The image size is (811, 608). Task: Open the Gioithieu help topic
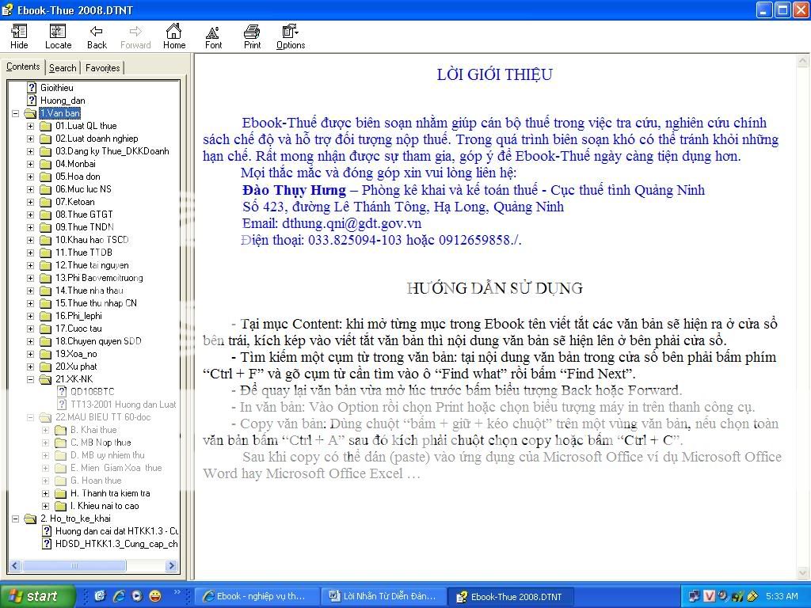56,88
